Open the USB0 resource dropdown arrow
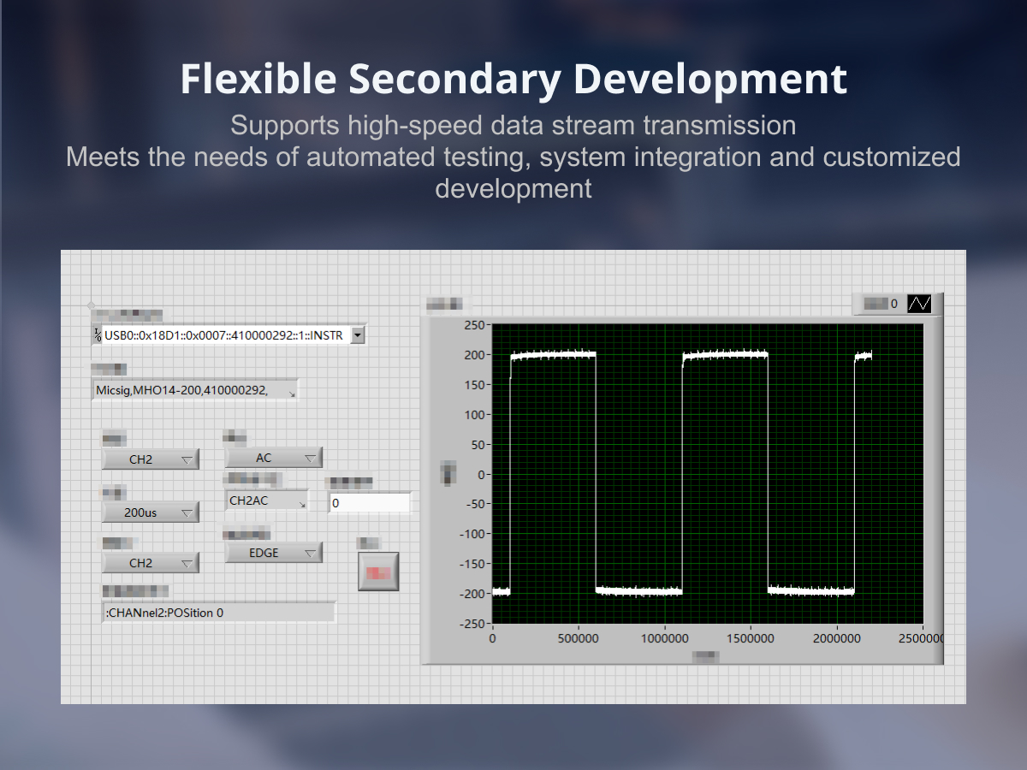This screenshot has height=770, width=1027. pyautogui.click(x=358, y=335)
